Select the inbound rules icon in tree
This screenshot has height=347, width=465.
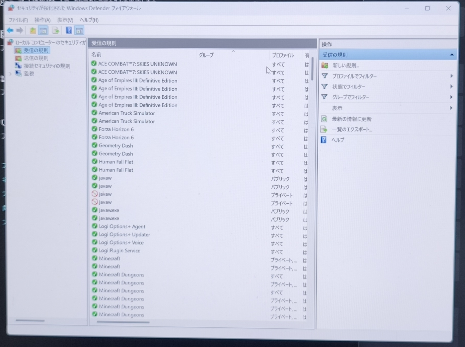point(18,50)
